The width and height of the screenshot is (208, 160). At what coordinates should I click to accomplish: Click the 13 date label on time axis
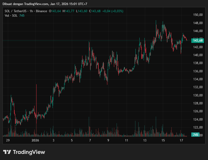pos(145,140)
